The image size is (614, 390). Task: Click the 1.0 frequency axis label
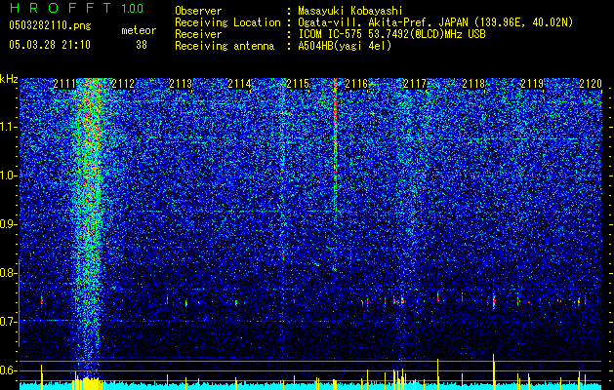[9, 176]
